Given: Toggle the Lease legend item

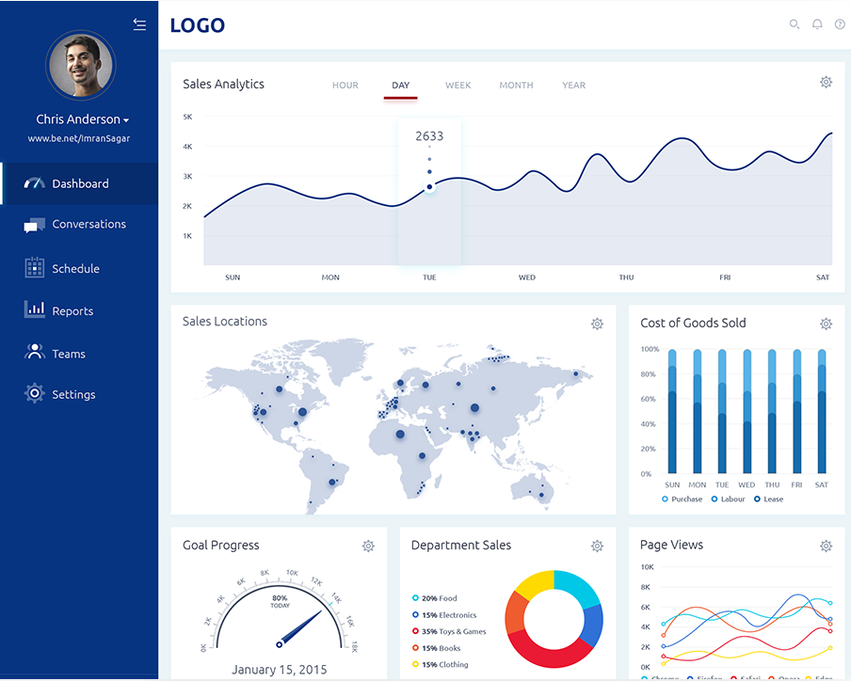Looking at the screenshot, I should coord(768,499).
